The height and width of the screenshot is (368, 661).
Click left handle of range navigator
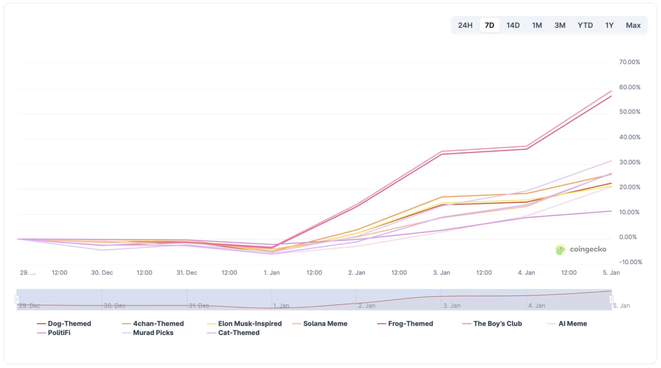pyautogui.click(x=17, y=300)
